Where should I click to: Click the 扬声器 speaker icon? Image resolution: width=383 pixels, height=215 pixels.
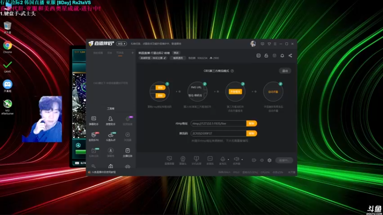[x=236, y=159]
